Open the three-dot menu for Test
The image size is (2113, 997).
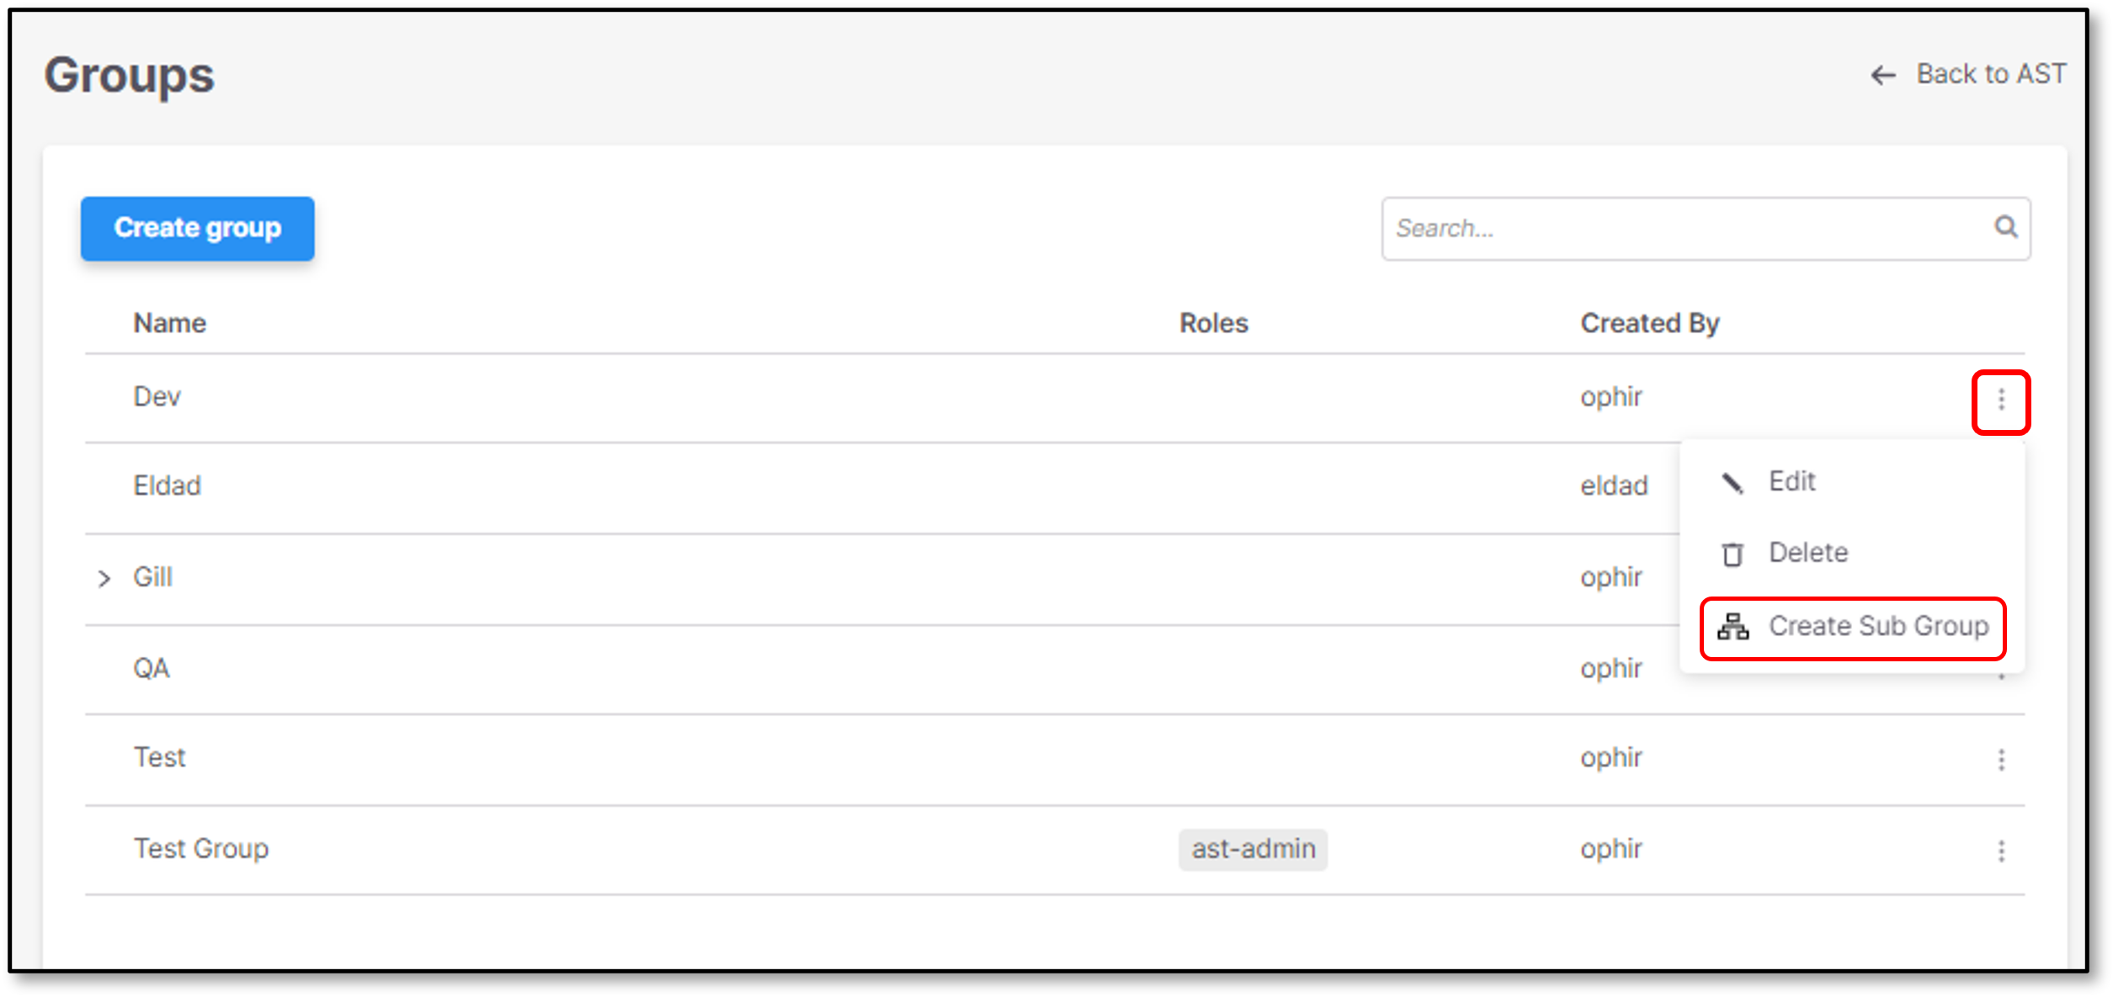tap(2001, 760)
